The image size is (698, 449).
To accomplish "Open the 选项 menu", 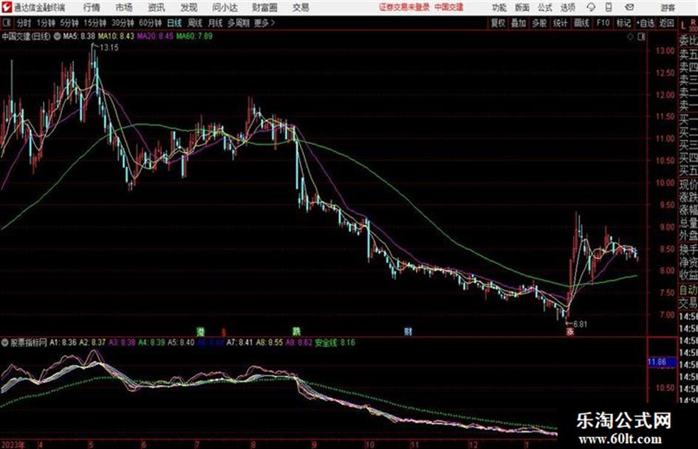I will click(567, 7).
